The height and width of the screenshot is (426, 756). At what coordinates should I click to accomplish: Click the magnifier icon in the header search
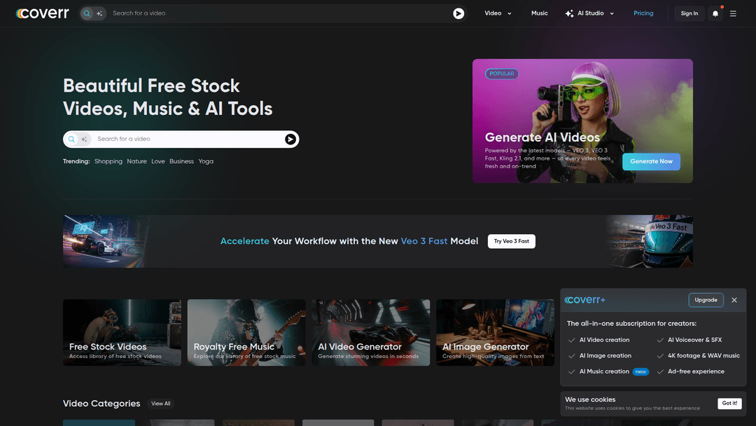click(87, 13)
